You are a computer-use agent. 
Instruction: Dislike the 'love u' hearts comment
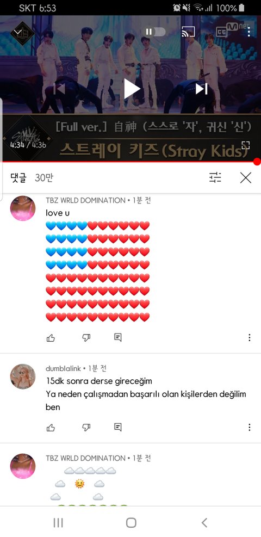(x=86, y=338)
